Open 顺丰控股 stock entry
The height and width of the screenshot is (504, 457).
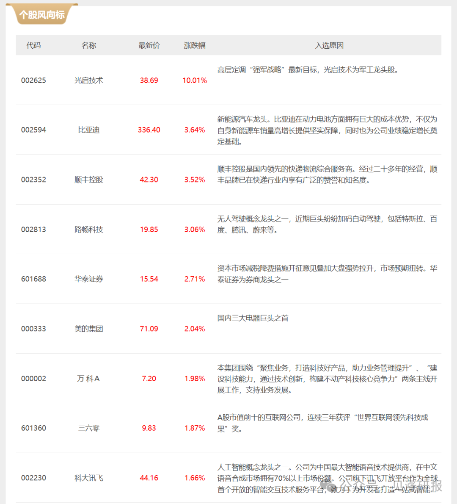(88, 180)
